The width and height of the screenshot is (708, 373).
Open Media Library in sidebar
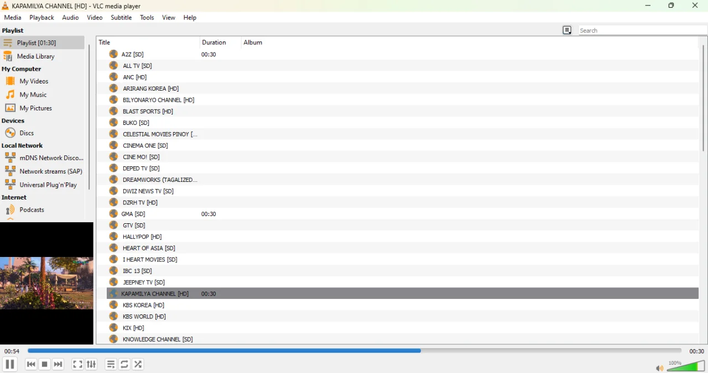coord(43,56)
